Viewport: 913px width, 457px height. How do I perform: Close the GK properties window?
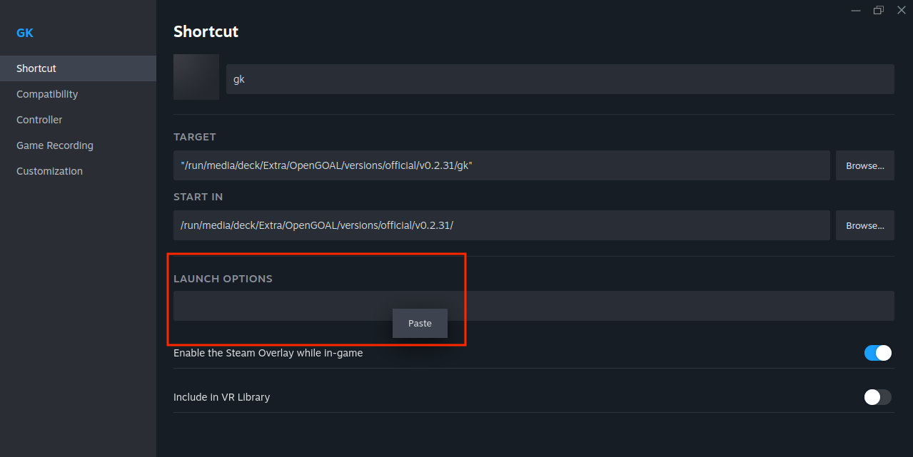coord(901,10)
